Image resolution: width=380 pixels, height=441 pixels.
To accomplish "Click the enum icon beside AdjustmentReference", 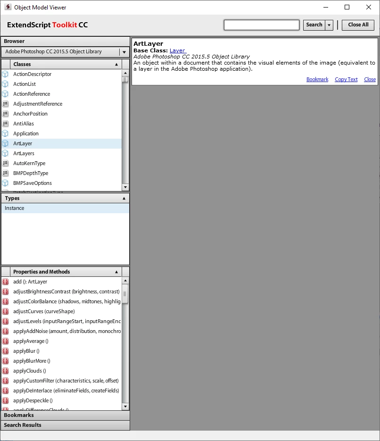I will point(5,104).
